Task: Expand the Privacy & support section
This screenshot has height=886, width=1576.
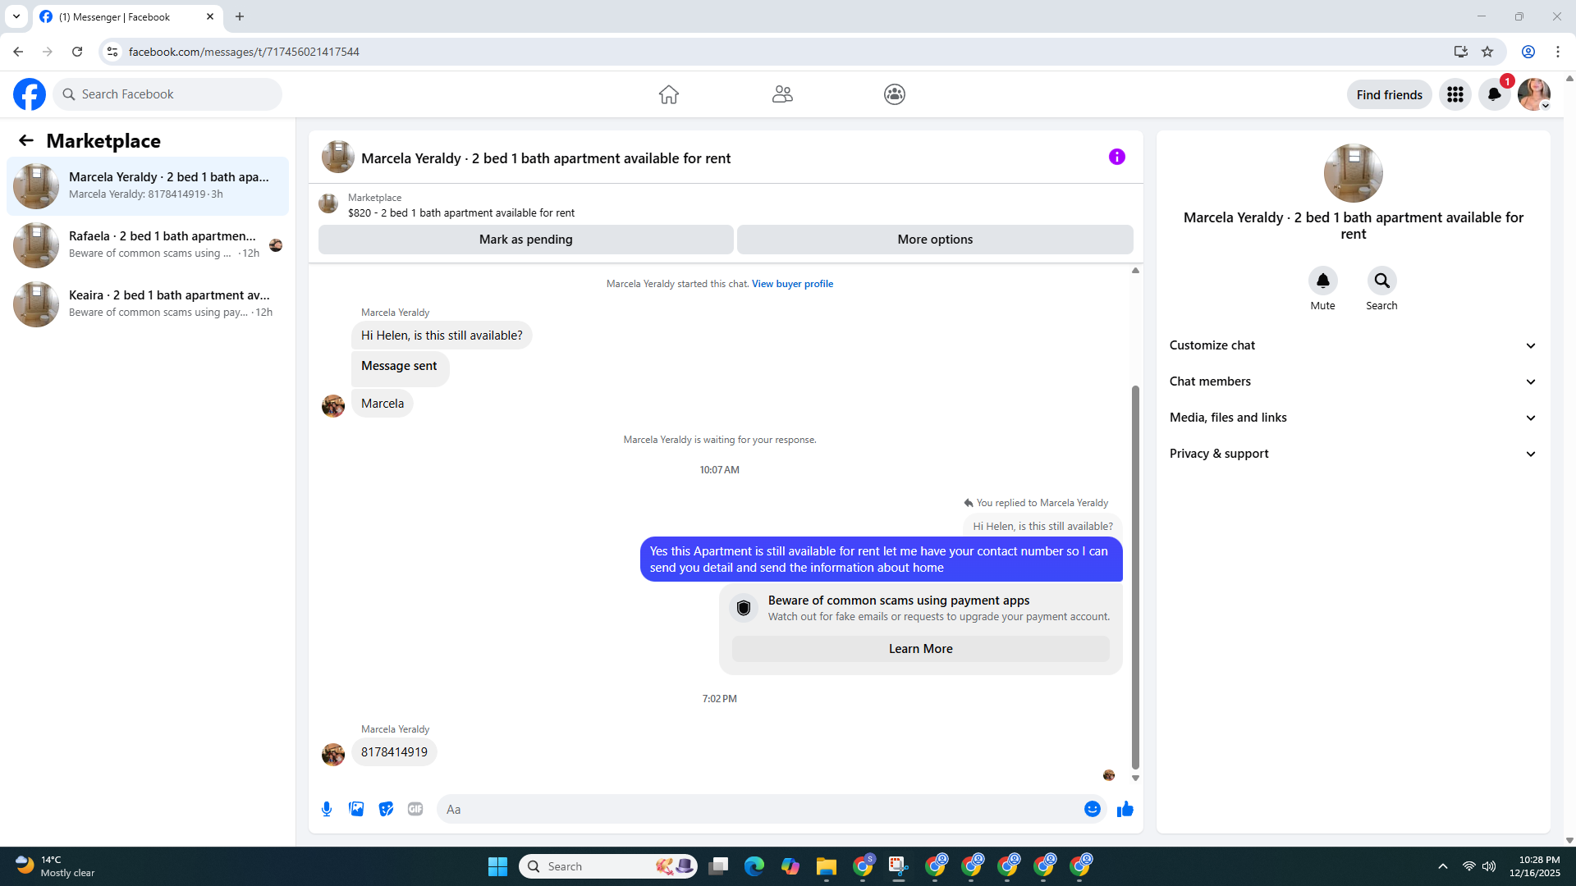Action: pos(1354,454)
